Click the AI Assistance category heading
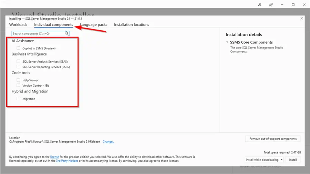The image size is (310, 174). click(x=23, y=41)
